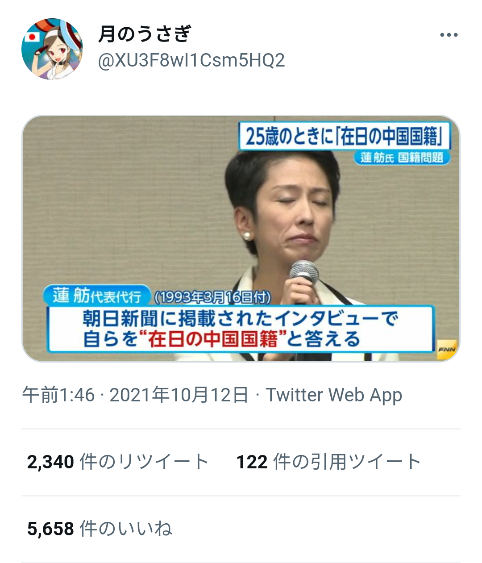Open the 月のうさぎ profile avatar
This screenshot has width=482, height=563.
tap(52, 49)
